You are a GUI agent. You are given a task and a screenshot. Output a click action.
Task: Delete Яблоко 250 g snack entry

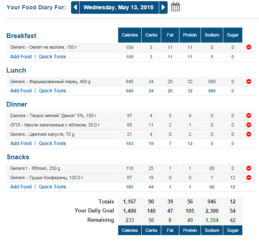point(248,168)
